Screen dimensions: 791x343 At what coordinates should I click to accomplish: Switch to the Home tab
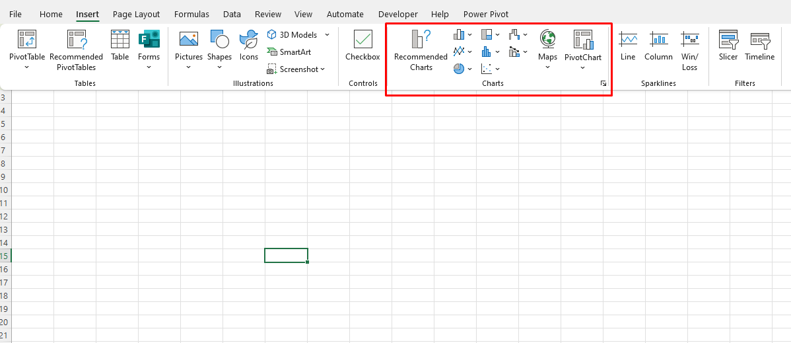click(x=51, y=14)
